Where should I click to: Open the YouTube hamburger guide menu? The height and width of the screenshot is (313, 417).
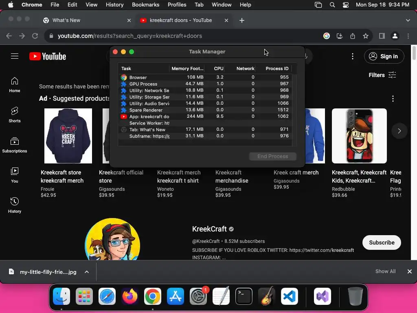(15, 56)
